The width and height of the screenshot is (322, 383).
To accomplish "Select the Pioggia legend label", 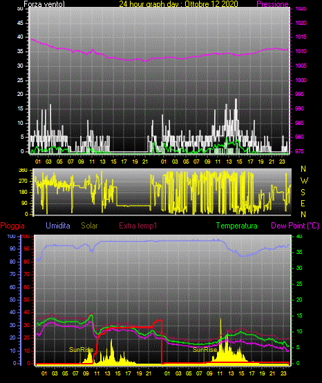I will click(12, 226).
